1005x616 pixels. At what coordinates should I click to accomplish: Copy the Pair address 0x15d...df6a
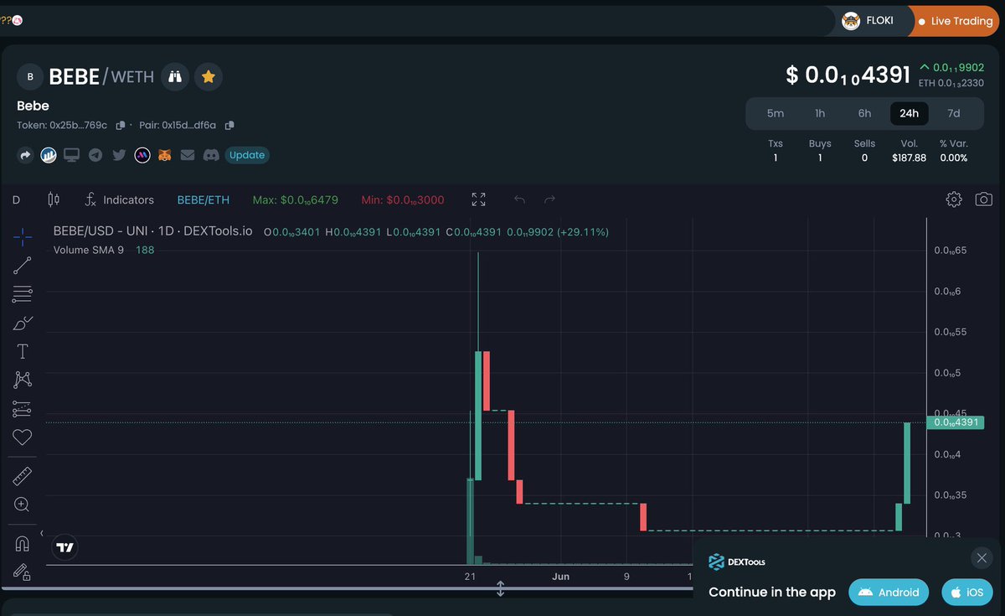(229, 125)
